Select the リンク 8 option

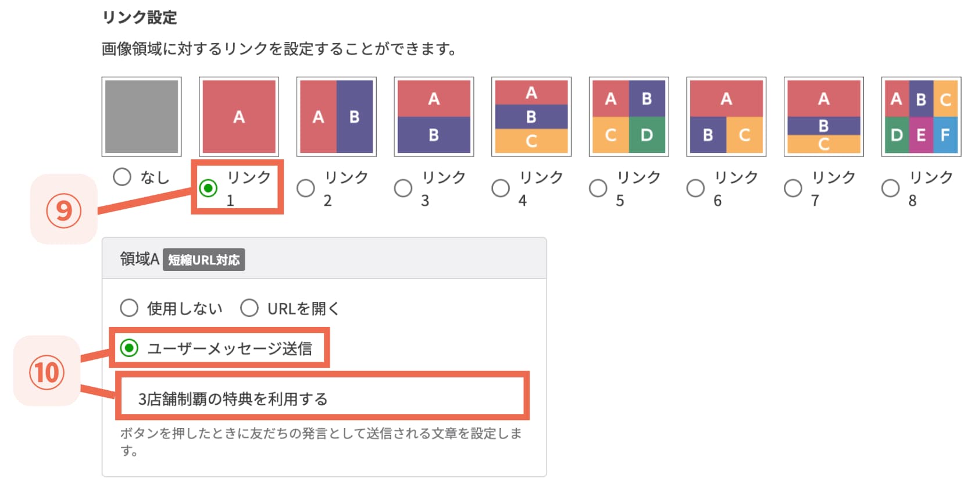pyautogui.click(x=890, y=187)
